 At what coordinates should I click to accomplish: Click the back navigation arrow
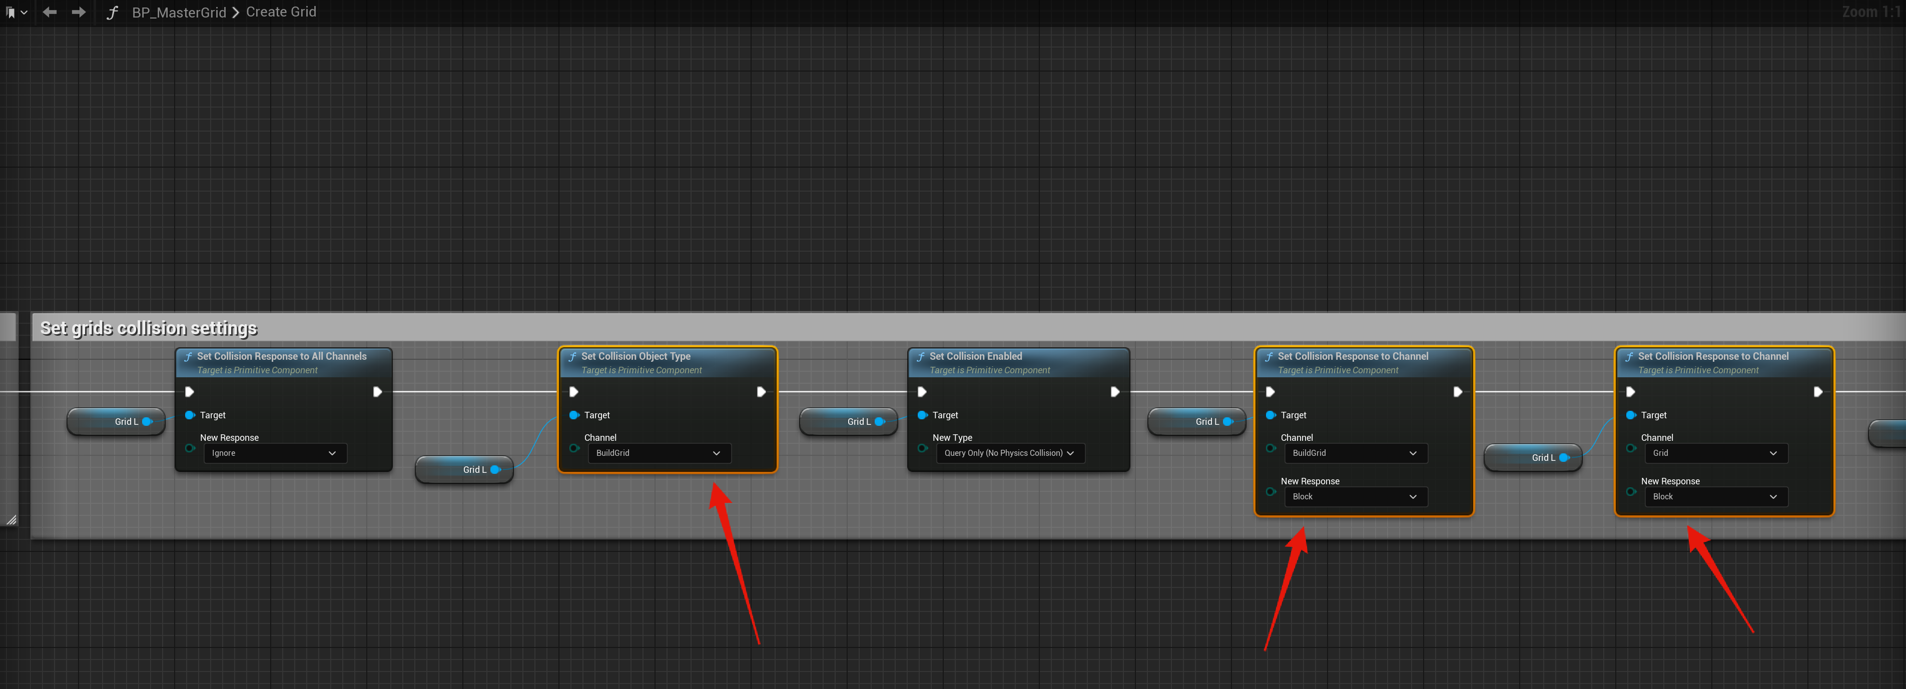tap(50, 13)
